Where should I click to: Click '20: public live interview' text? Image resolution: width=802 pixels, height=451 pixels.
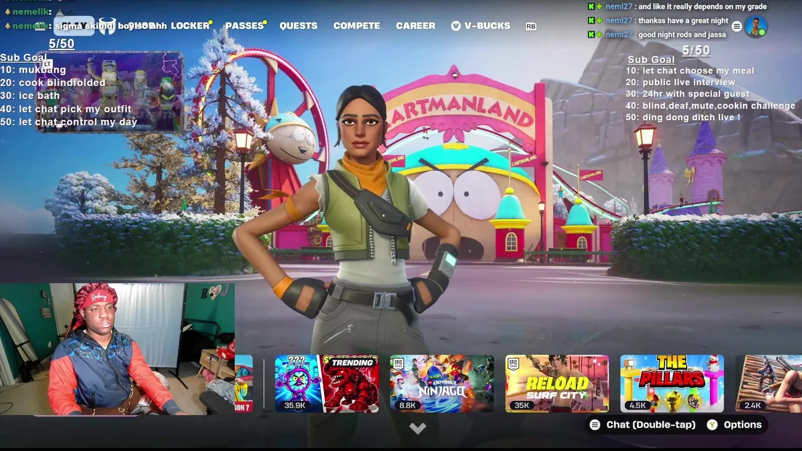(x=680, y=82)
